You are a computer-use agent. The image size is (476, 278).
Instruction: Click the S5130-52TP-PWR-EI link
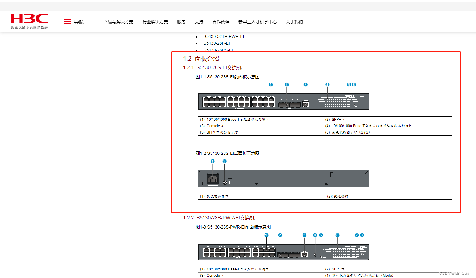click(x=224, y=36)
